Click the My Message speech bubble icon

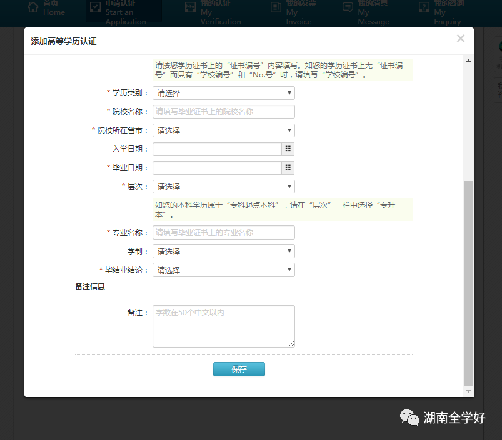[348, 7]
